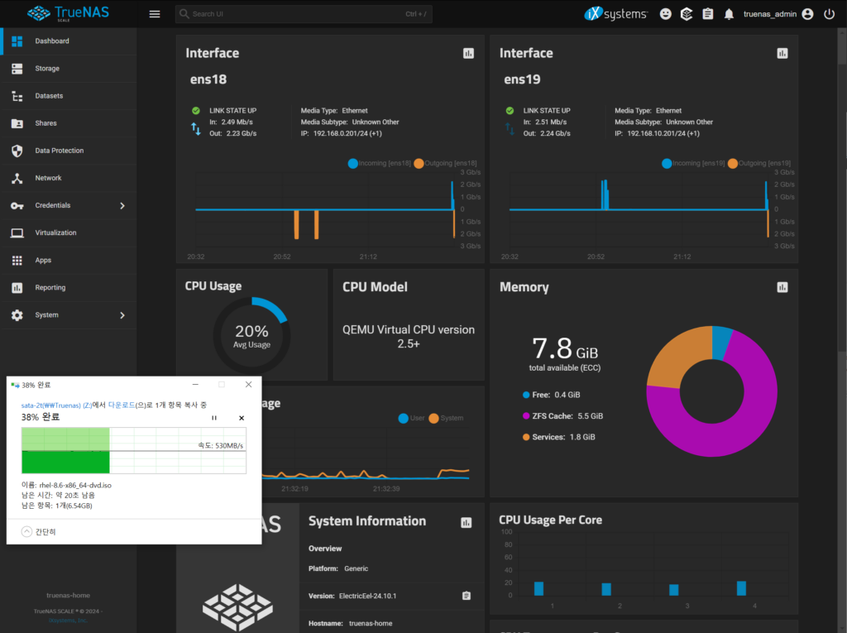Screen dimensions: 847x633
Task: Toggle the Incoming [ens18] chart legend
Action: 379,163
